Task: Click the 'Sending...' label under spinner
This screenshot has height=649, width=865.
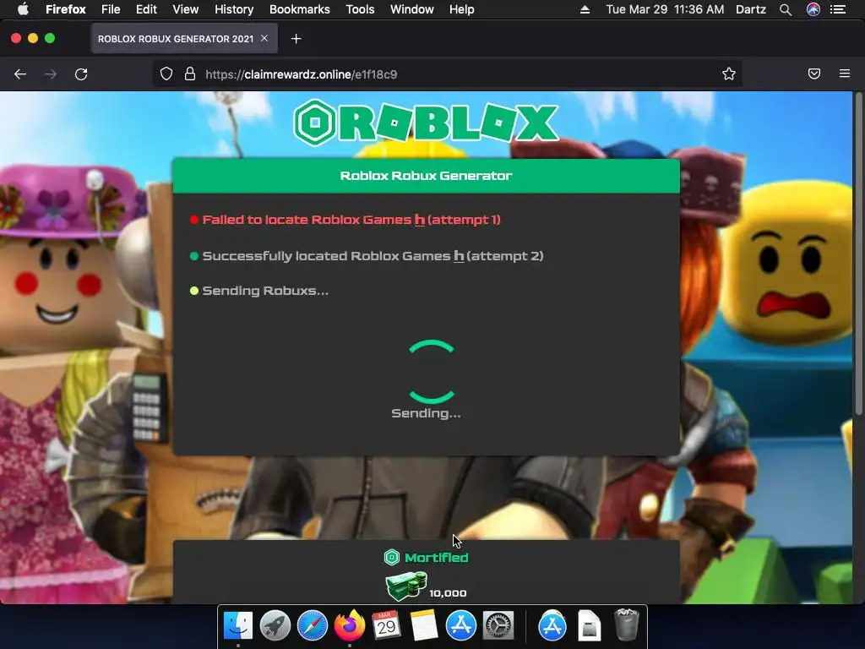Action: click(426, 413)
